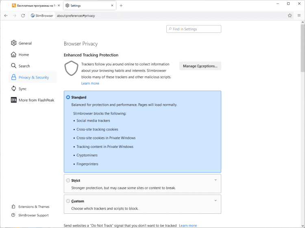
Task: Open the Search settings category
Action: click(24, 66)
